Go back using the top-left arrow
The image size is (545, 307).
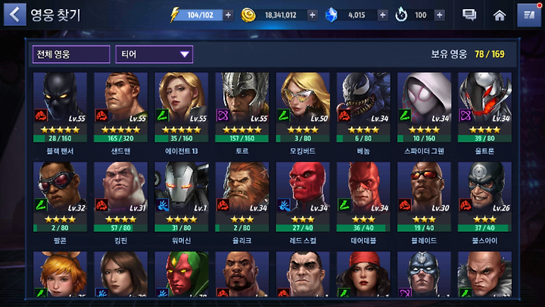15,14
